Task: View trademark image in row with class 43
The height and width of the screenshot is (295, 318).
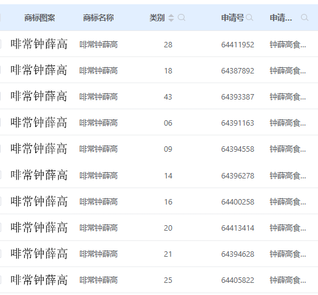Action: pos(39,96)
